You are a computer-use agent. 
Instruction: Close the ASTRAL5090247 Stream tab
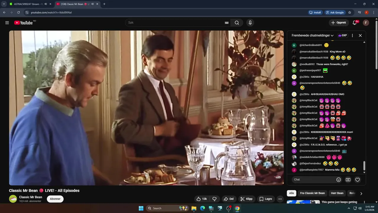[x=50, y=4]
